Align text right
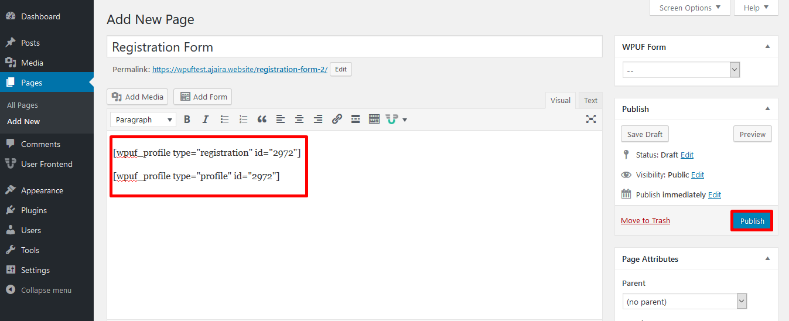The width and height of the screenshot is (789, 321). pos(318,119)
